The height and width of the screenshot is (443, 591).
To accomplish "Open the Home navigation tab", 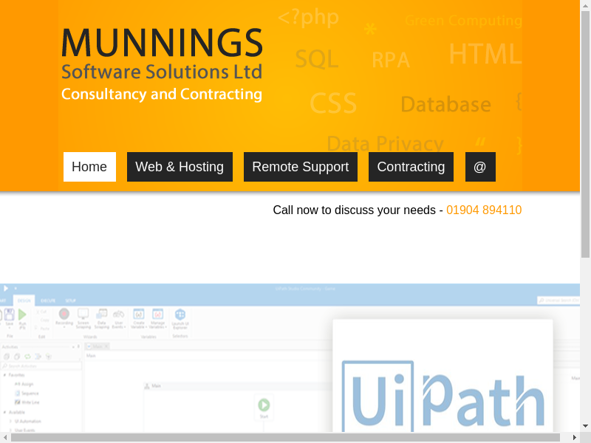I will [89, 167].
